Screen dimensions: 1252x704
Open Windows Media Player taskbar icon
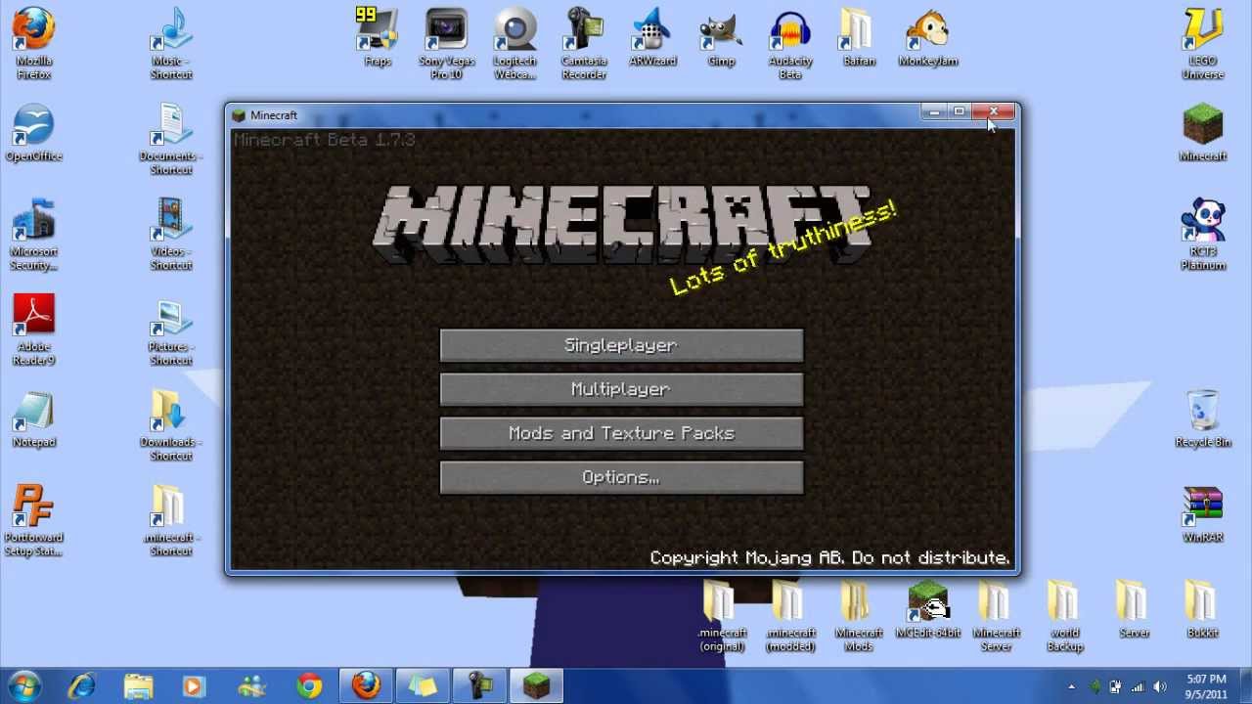click(194, 686)
